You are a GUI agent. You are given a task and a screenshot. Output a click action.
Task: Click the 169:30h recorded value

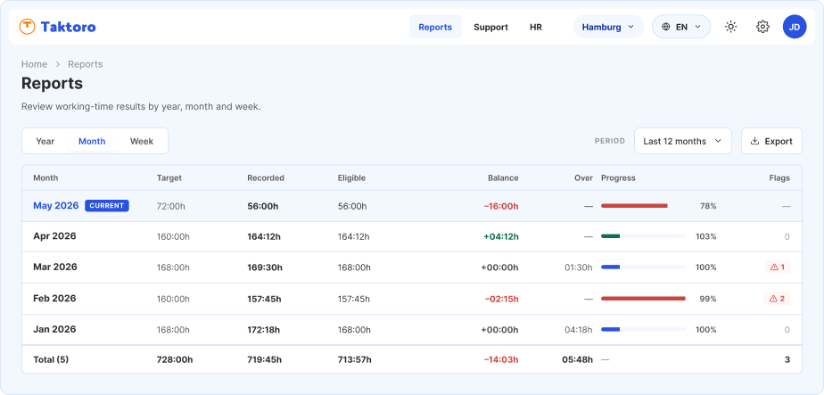(265, 267)
